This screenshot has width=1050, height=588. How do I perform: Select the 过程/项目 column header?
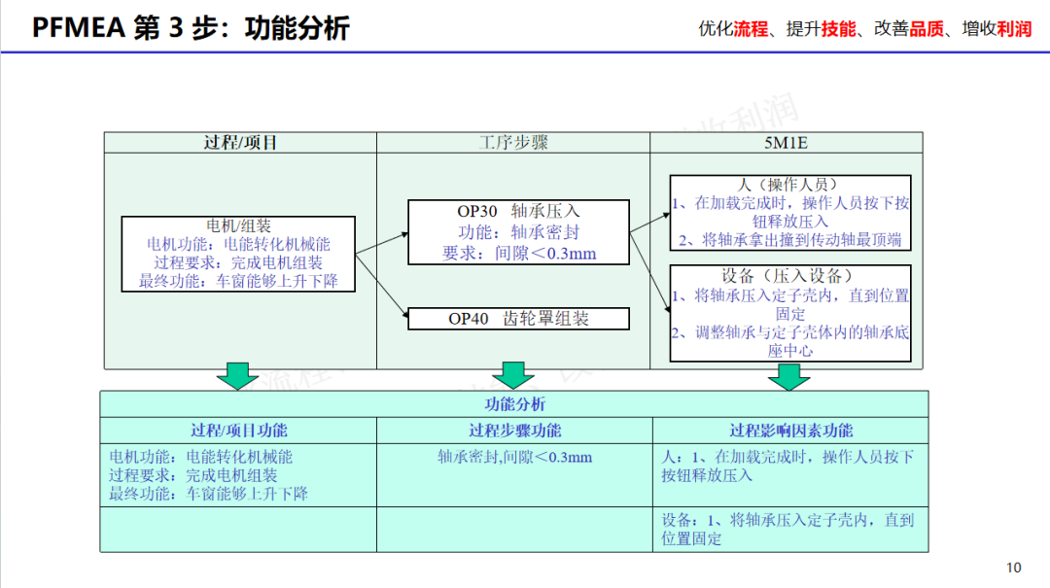click(240, 143)
